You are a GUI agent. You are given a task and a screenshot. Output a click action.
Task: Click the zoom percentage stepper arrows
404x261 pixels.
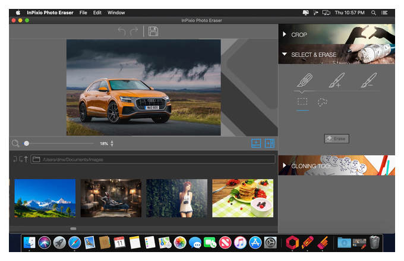pyautogui.click(x=112, y=144)
